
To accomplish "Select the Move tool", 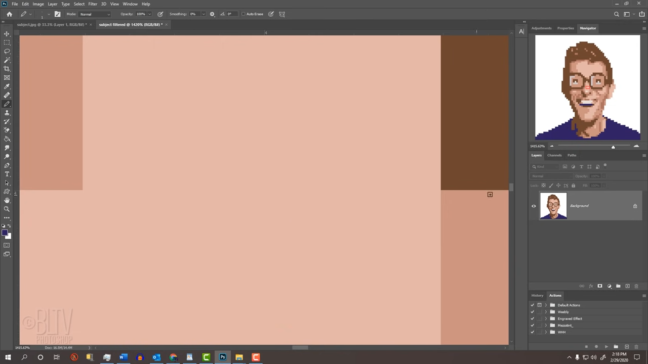I will [7, 34].
